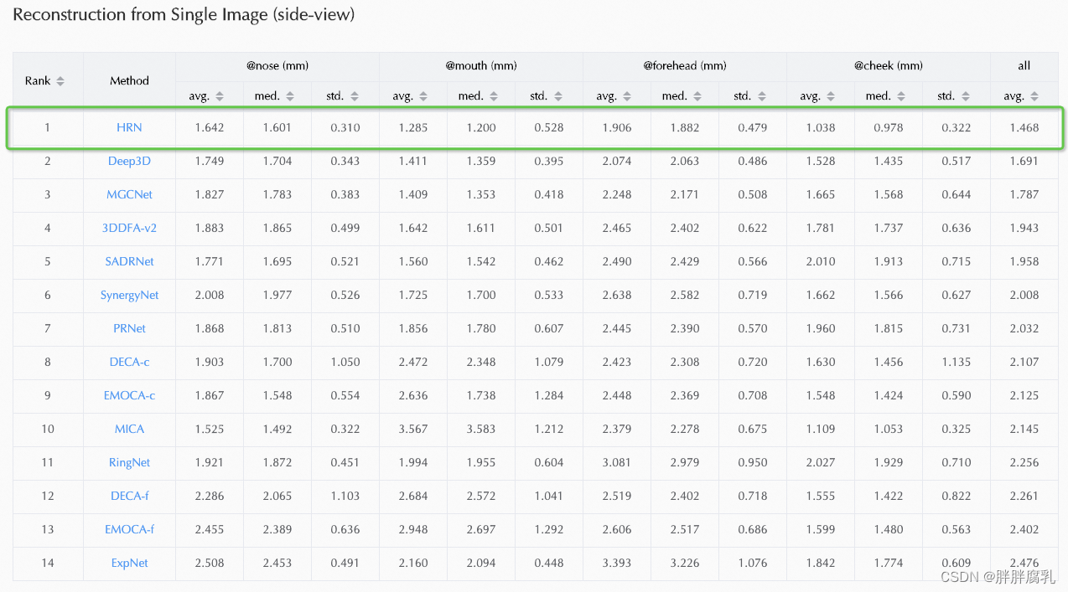Click ExpNet's @forehead avg. value 3.393
Viewport: 1068px width, 592px height.
coord(616,563)
